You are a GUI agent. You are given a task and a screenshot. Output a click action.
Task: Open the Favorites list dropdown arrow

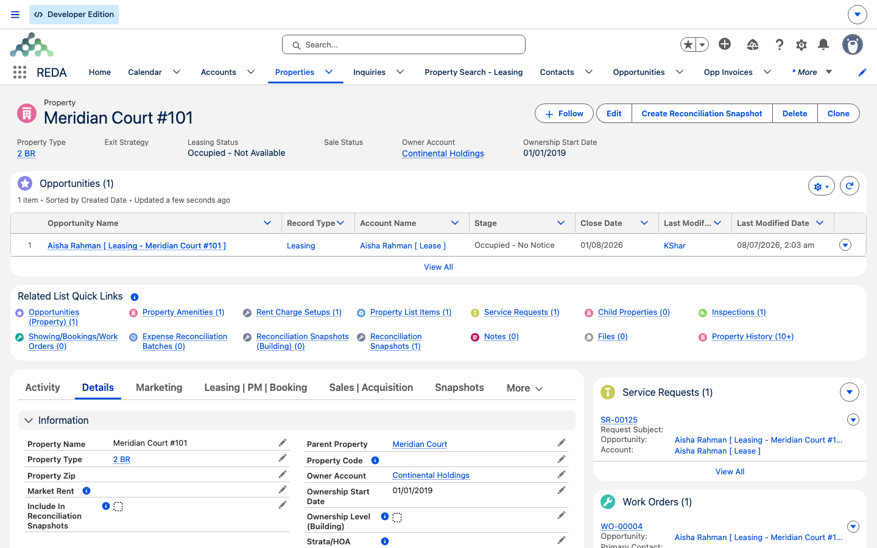tap(702, 44)
